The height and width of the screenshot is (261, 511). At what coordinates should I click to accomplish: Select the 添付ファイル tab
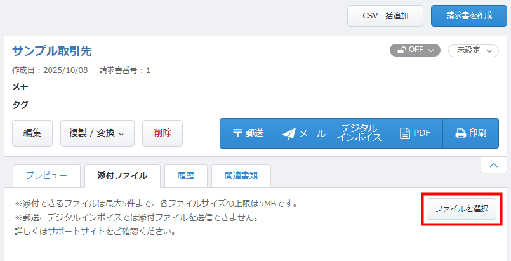[122, 176]
